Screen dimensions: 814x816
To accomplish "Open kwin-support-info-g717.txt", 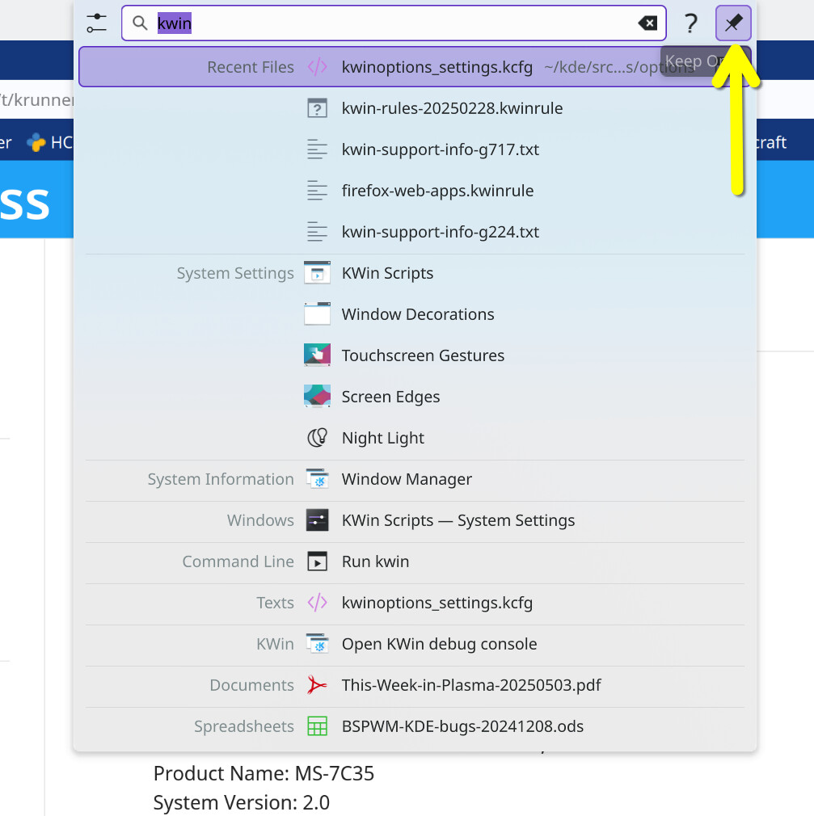I will [x=415, y=149].
